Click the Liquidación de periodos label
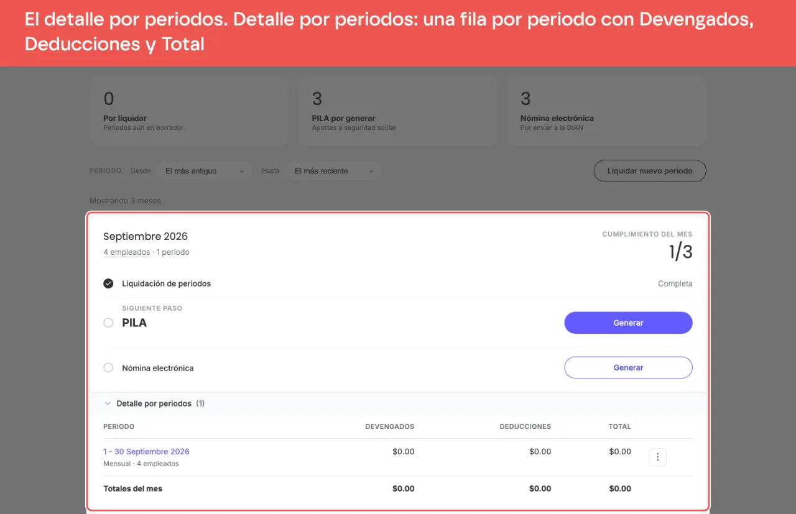This screenshot has width=796, height=514. (166, 283)
